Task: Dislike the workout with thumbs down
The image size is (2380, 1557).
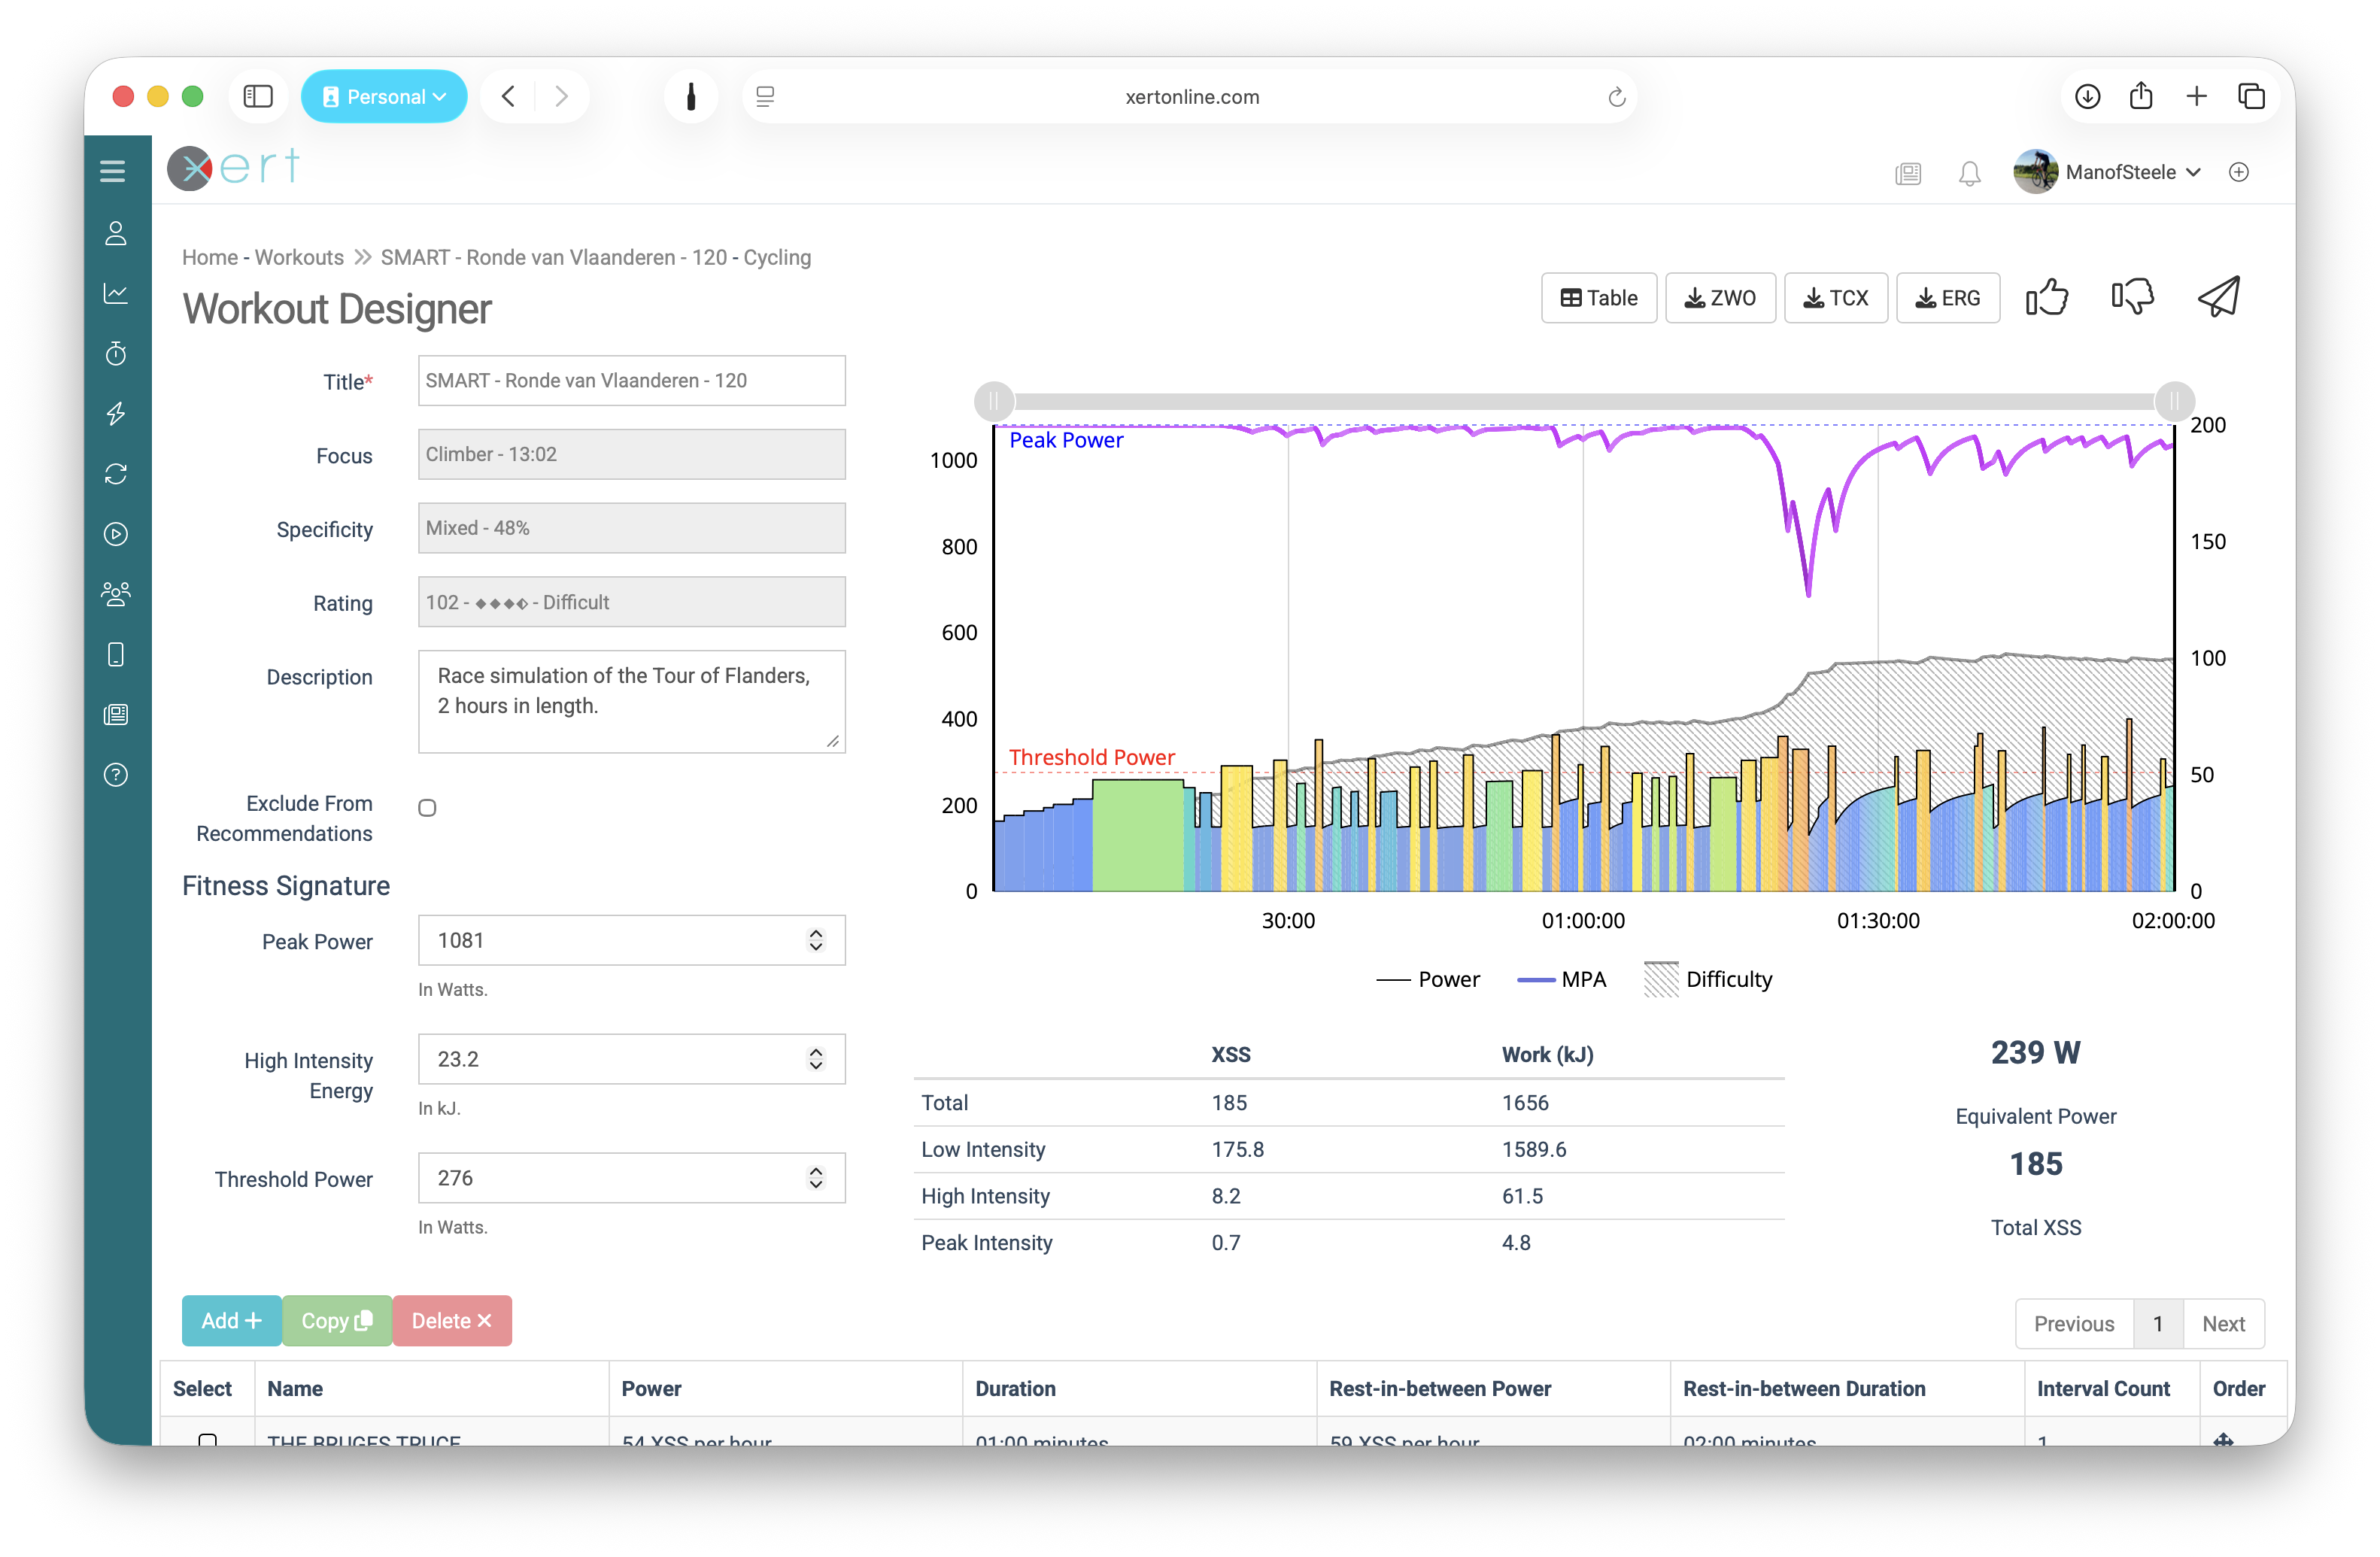Action: [2132, 297]
